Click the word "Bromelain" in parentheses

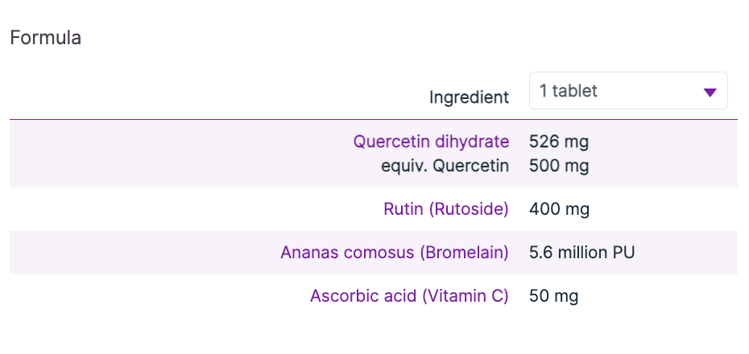click(464, 253)
